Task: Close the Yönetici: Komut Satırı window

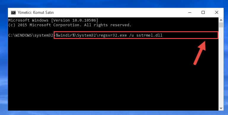Action: (x=217, y=13)
